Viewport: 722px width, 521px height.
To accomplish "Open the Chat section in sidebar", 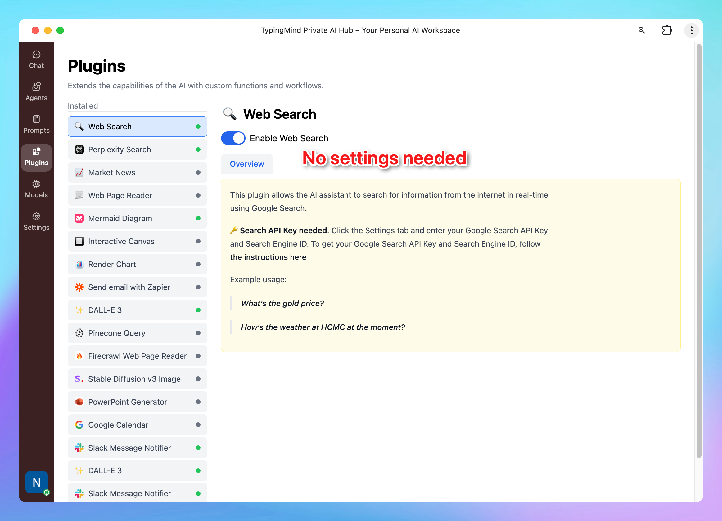I will (36, 60).
